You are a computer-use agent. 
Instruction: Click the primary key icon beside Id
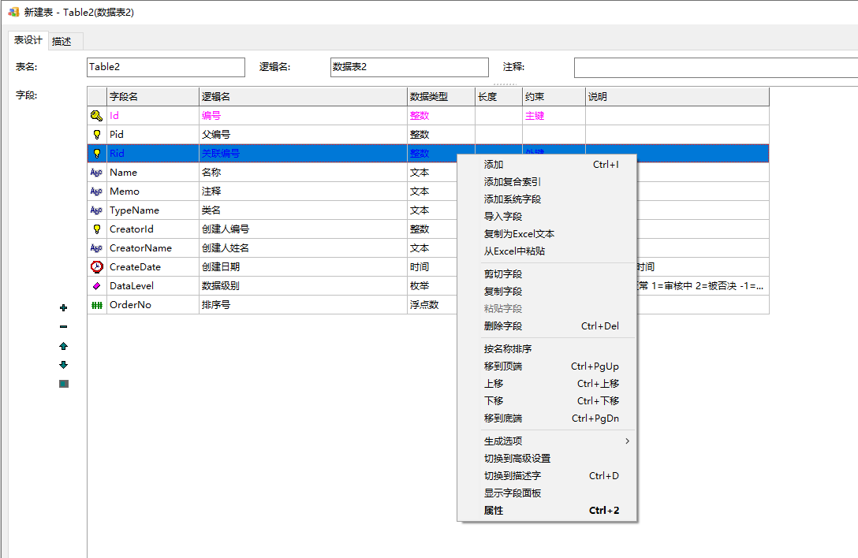pos(96,116)
